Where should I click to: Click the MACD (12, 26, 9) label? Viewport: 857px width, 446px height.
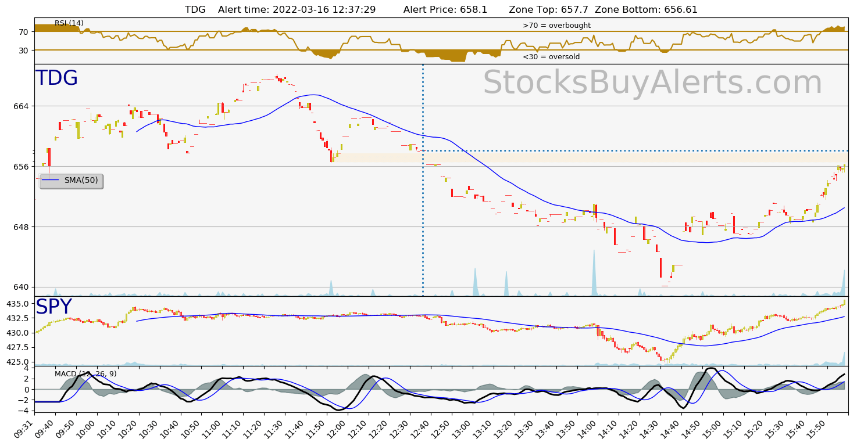(x=85, y=373)
